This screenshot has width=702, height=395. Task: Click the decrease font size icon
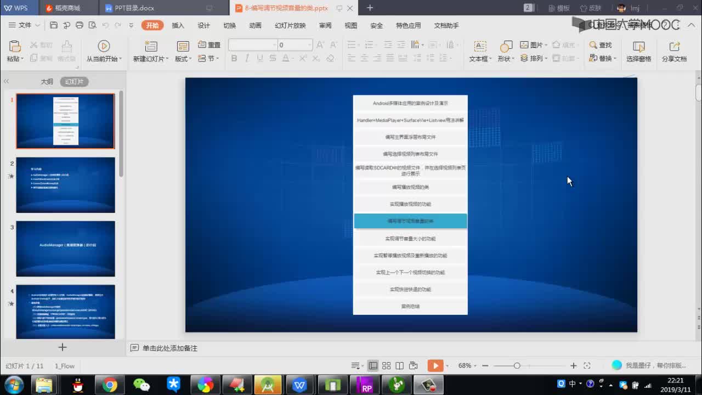click(x=333, y=45)
